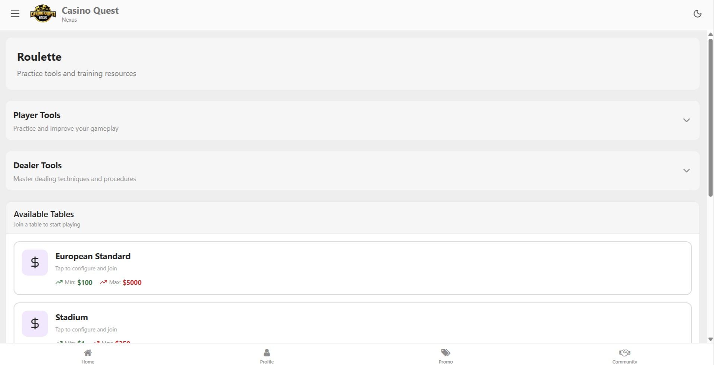Expand the Player Tools section chevron
The width and height of the screenshot is (714, 365).
[x=686, y=120]
